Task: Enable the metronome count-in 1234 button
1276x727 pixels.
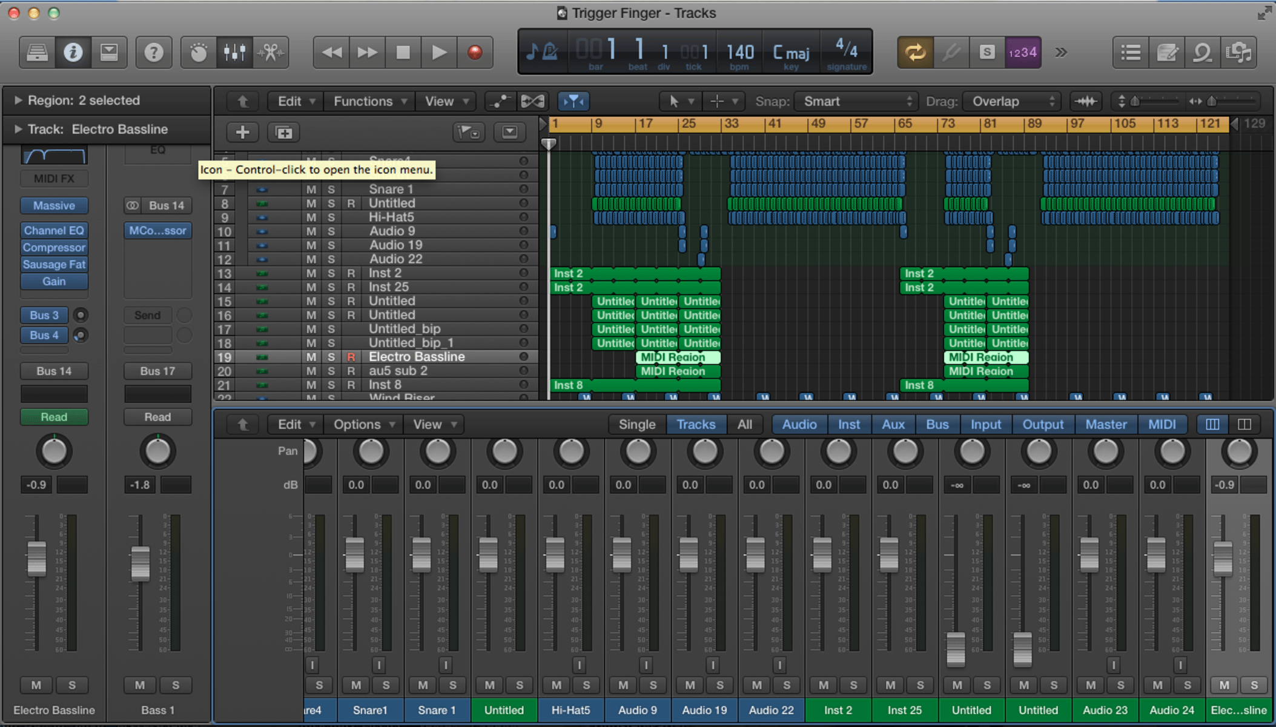Action: point(1022,53)
